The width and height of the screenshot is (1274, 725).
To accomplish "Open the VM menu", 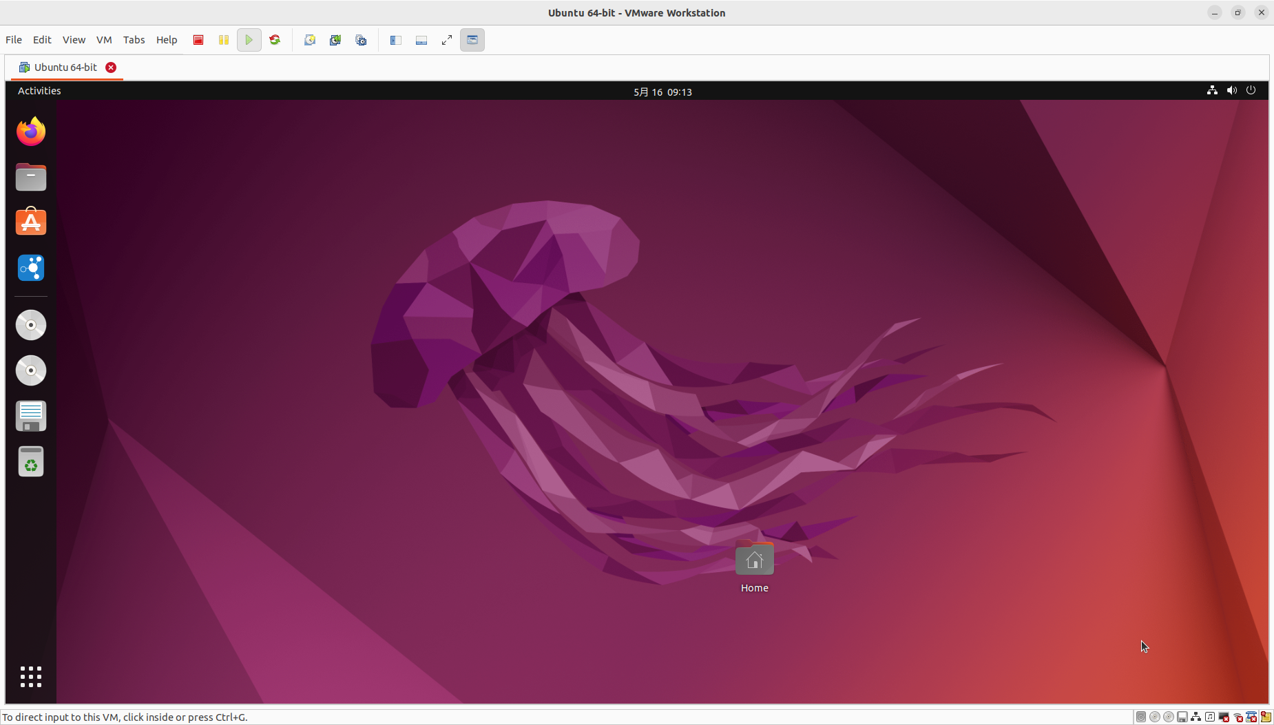I will pyautogui.click(x=104, y=40).
